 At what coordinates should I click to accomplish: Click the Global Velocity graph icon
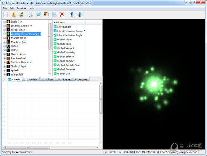tap(55, 52)
